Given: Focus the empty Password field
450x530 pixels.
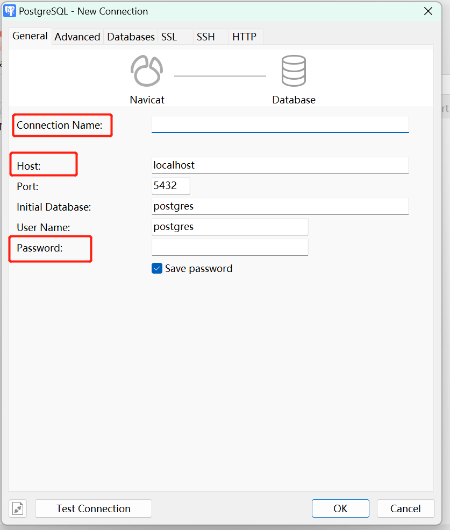Looking at the screenshot, I should 230,247.
